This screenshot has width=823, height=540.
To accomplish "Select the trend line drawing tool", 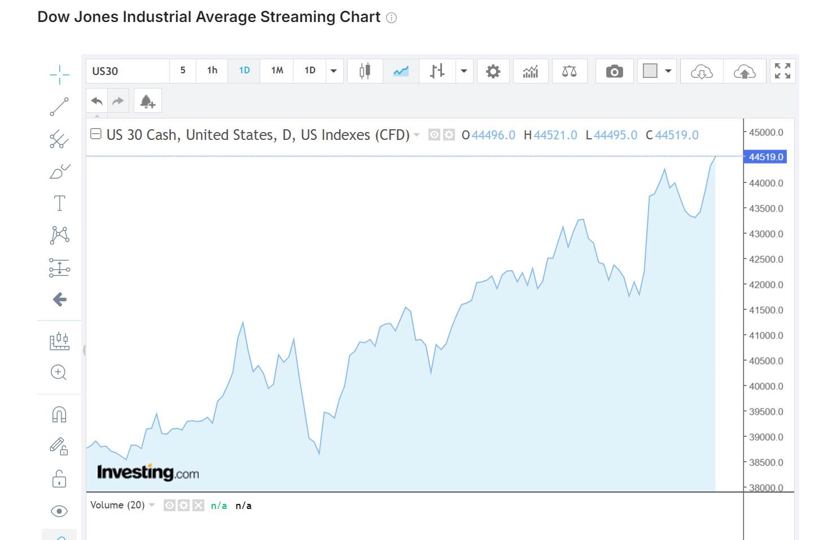I will click(59, 107).
